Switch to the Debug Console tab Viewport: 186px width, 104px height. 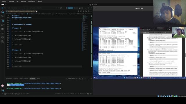24,79
